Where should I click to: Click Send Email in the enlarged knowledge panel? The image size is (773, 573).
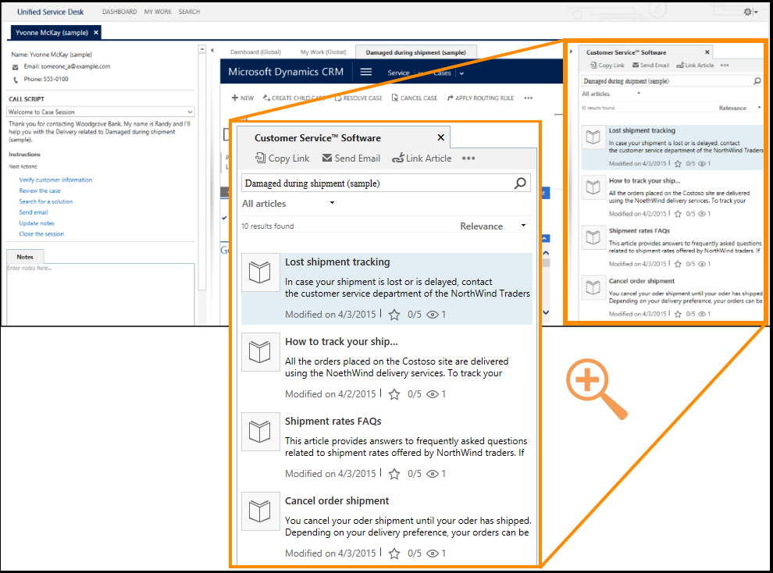point(351,158)
